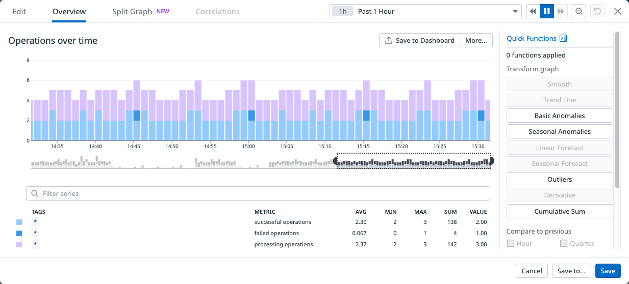Apply the Basic Anomalies function
Screen dimensions: 629x284
(560, 116)
